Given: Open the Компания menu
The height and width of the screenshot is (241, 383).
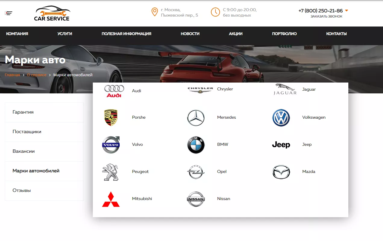Looking at the screenshot, I should [17, 34].
